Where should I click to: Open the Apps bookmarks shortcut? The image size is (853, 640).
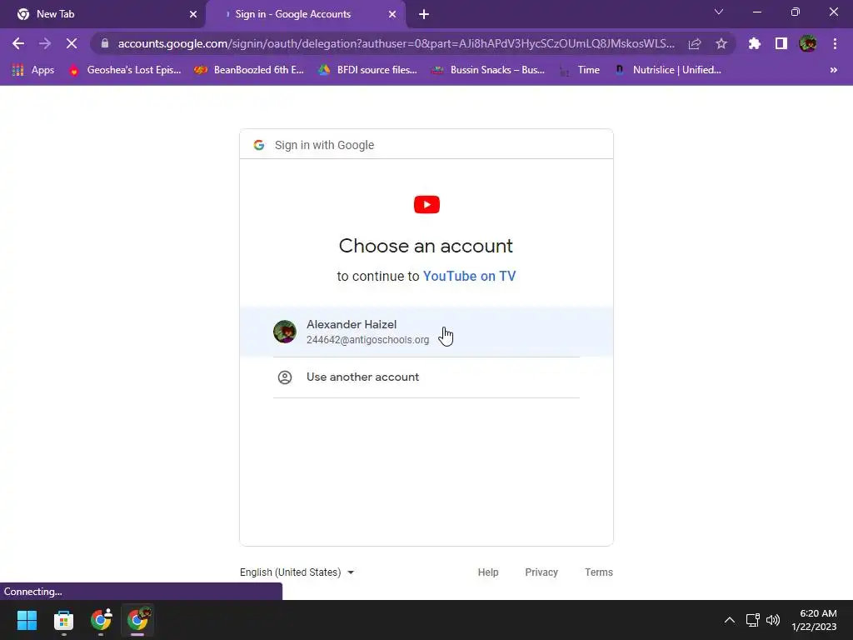pos(33,70)
